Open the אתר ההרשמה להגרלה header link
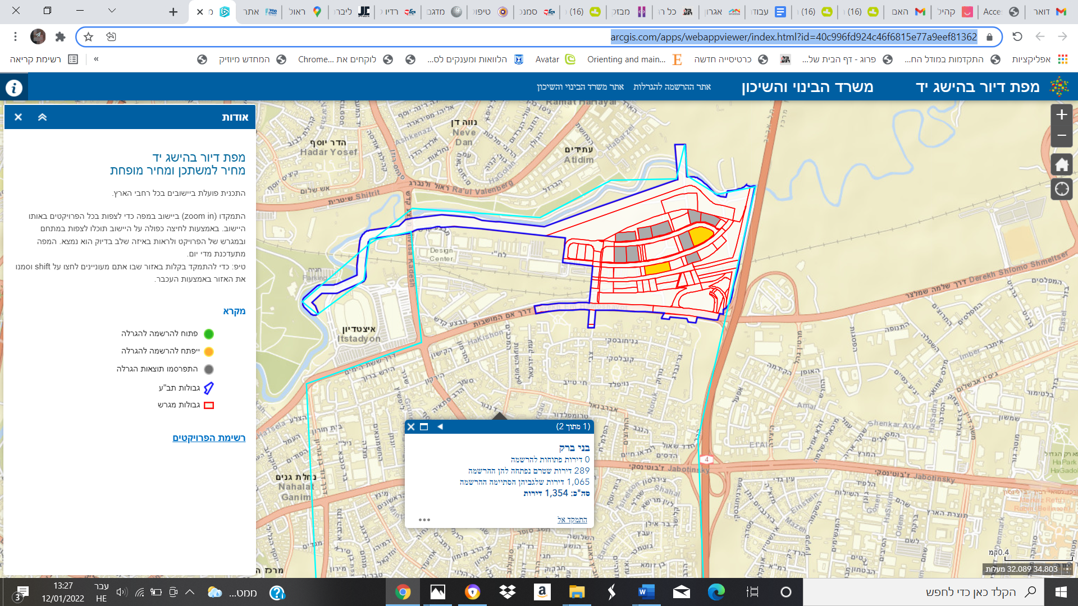 click(x=672, y=87)
